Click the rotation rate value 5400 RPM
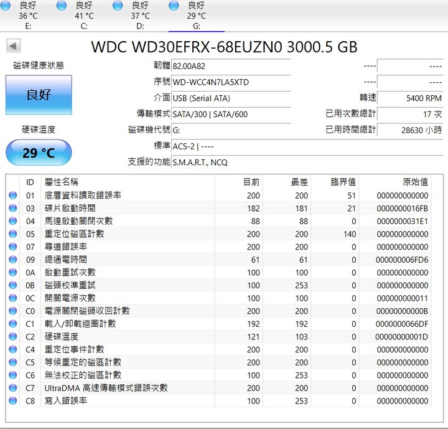The image size is (448, 429). coord(410,98)
